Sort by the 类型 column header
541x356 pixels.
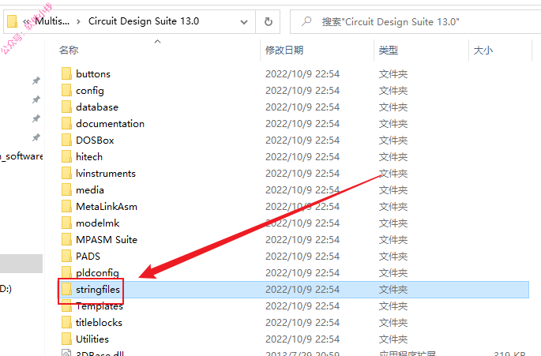(388, 51)
